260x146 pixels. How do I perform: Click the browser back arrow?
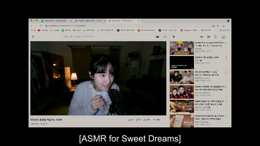click(x=32, y=26)
